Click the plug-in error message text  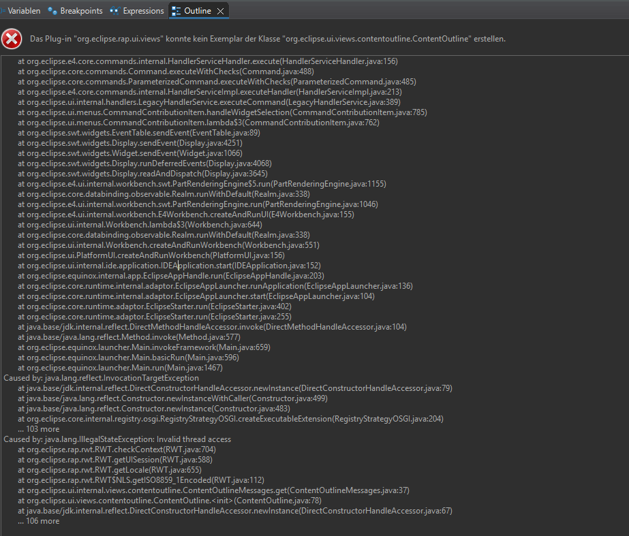268,39
